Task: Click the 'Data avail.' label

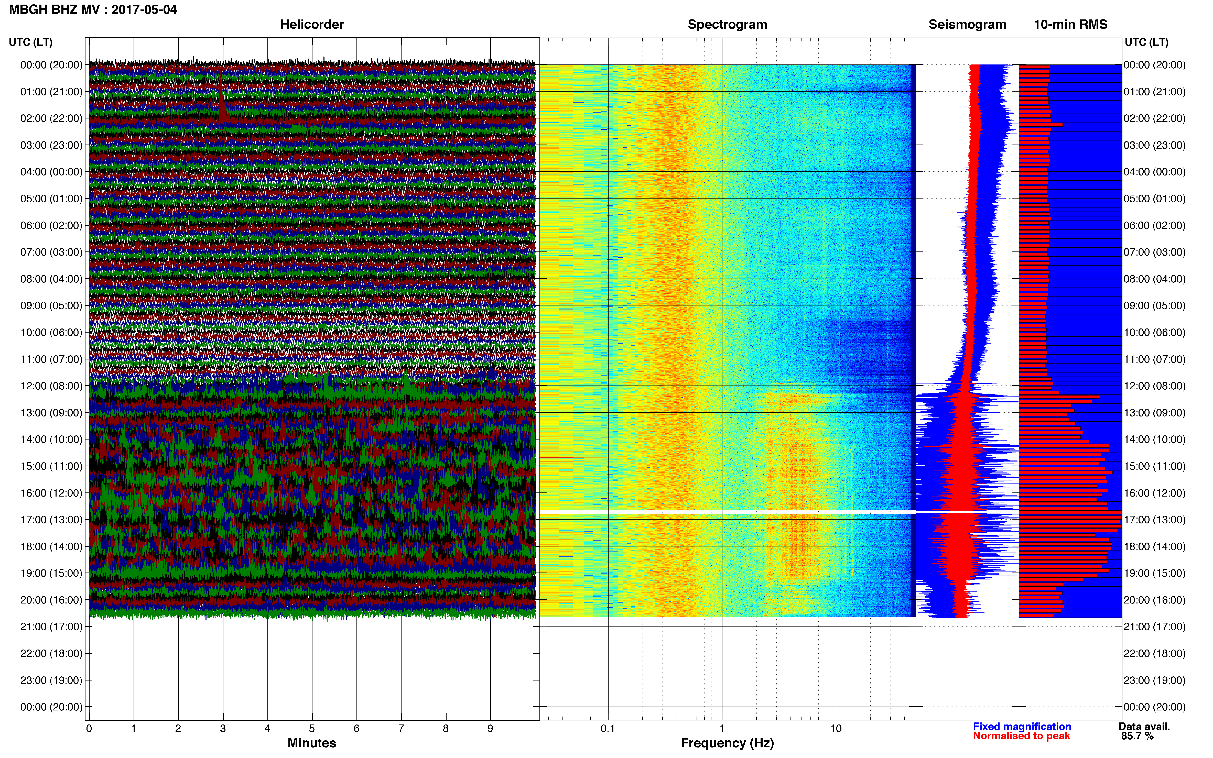Action: coord(1144,727)
